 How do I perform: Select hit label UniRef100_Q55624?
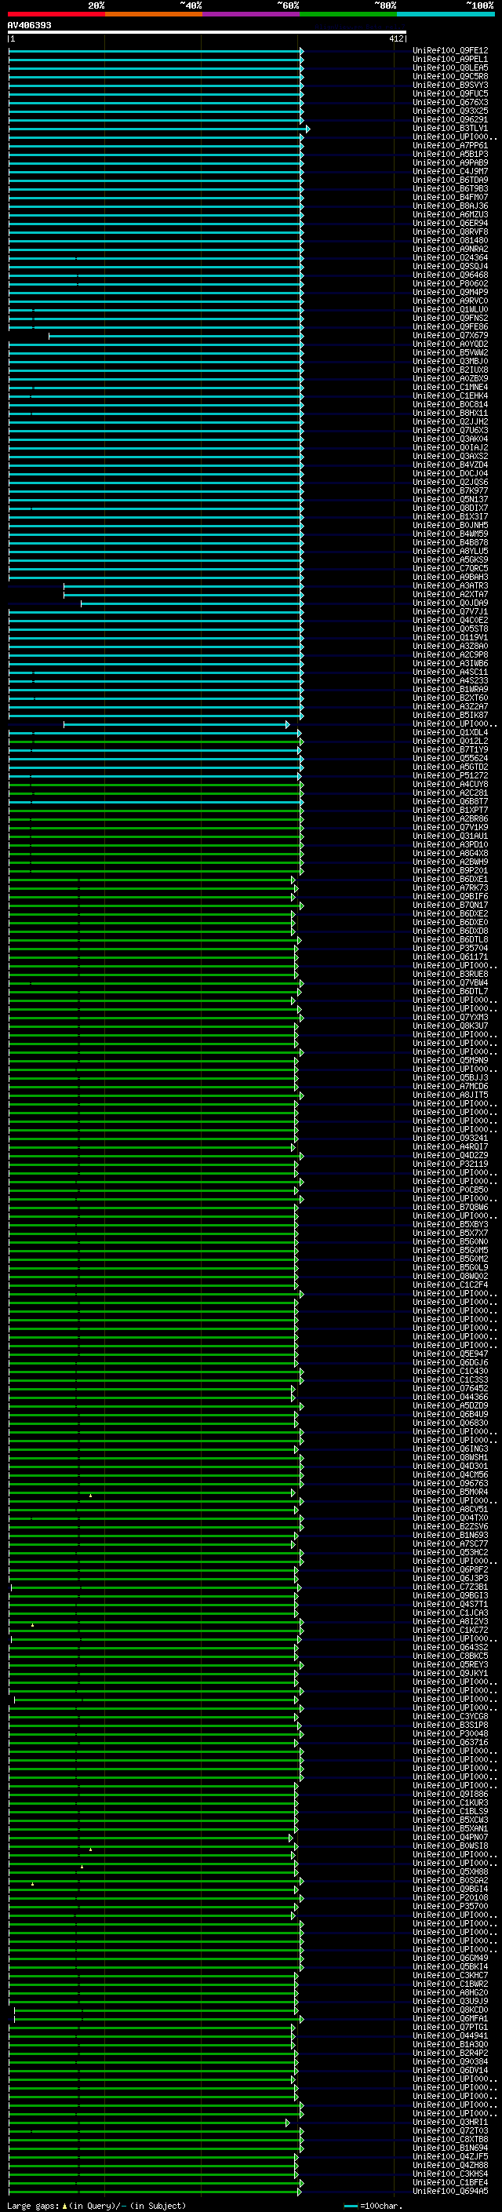(450, 759)
